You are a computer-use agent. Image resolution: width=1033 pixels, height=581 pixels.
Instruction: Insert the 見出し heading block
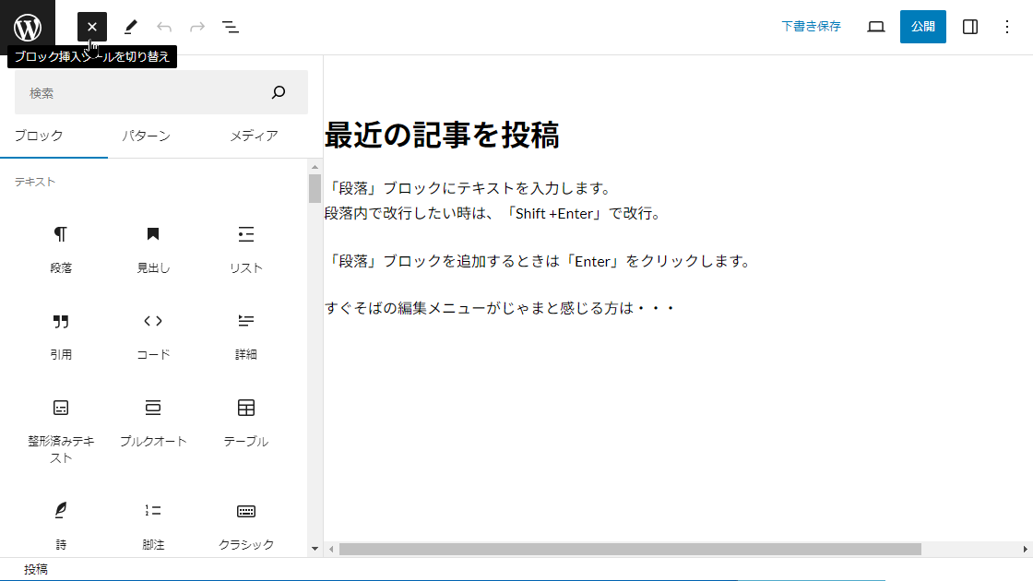pyautogui.click(x=153, y=249)
